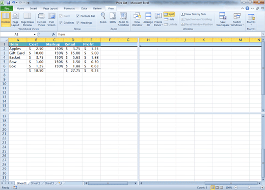This screenshot has height=190, width=265.
Task: Select column H header
Action: click(148, 40)
